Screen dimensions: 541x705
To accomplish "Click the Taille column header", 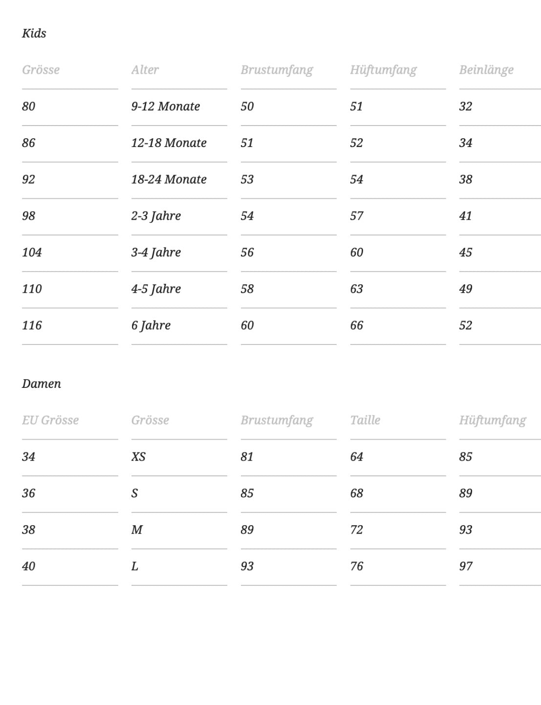I will [365, 420].
